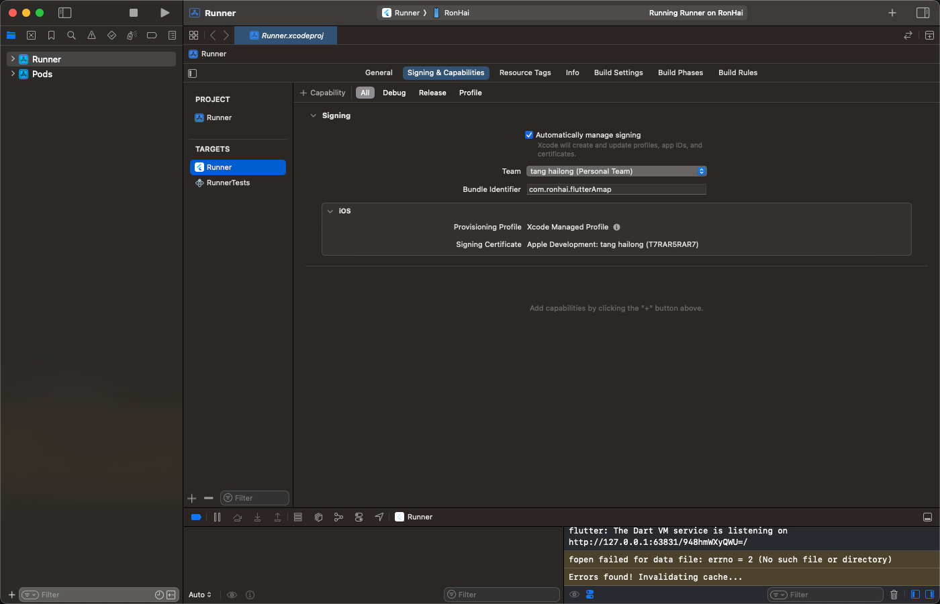Switch to the Info tab
Screen dimensions: 940x604
[572, 72]
